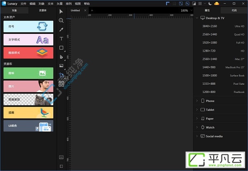The height and width of the screenshot is (171, 248).
Task: Click the CSS export icon
Action: pos(61,157)
